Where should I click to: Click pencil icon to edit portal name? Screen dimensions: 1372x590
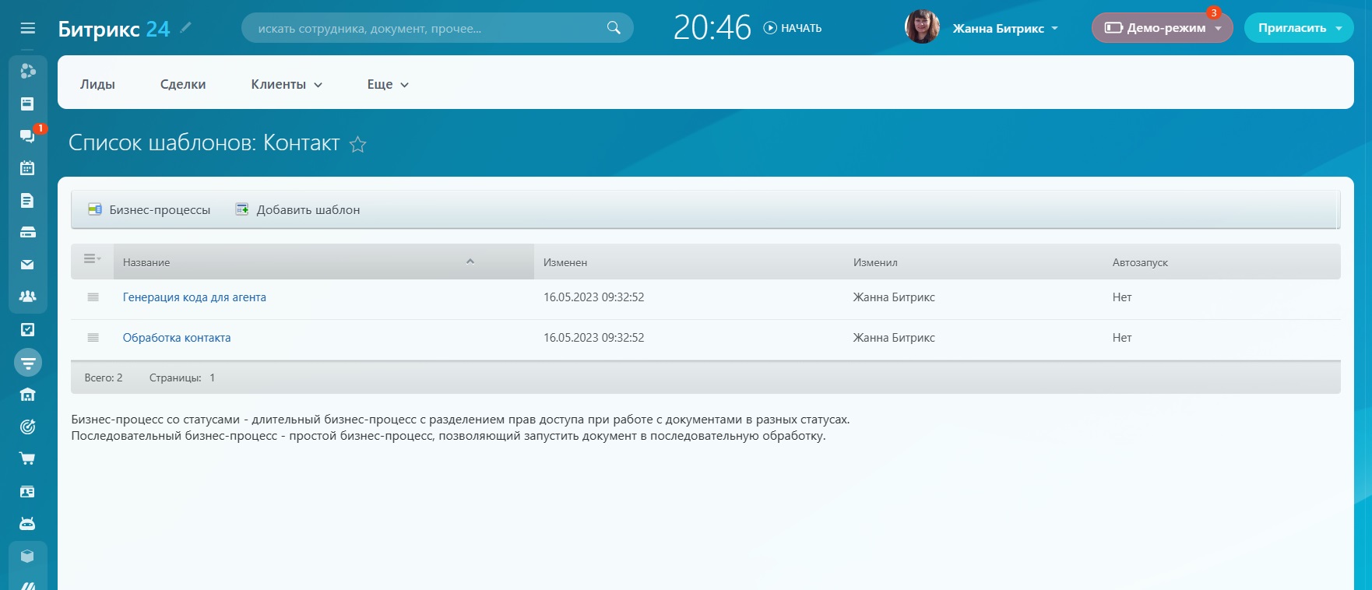pos(185,28)
